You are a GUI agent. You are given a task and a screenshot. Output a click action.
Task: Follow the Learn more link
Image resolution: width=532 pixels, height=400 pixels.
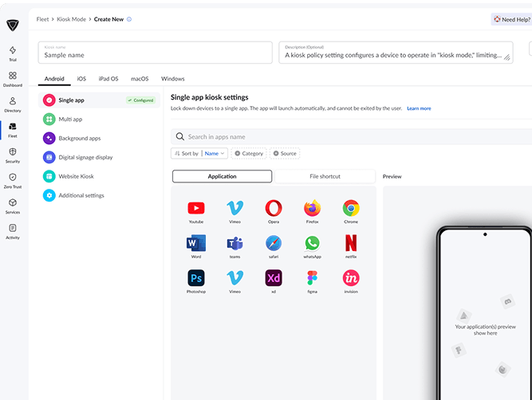tap(419, 108)
